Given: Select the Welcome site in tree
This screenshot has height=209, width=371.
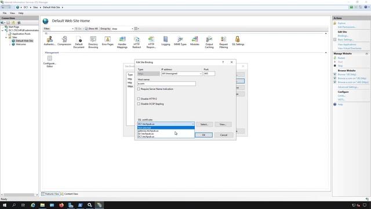Looking at the screenshot, I should 21,44.
